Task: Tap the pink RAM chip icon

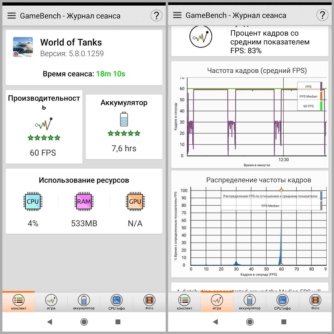Action: (x=84, y=201)
